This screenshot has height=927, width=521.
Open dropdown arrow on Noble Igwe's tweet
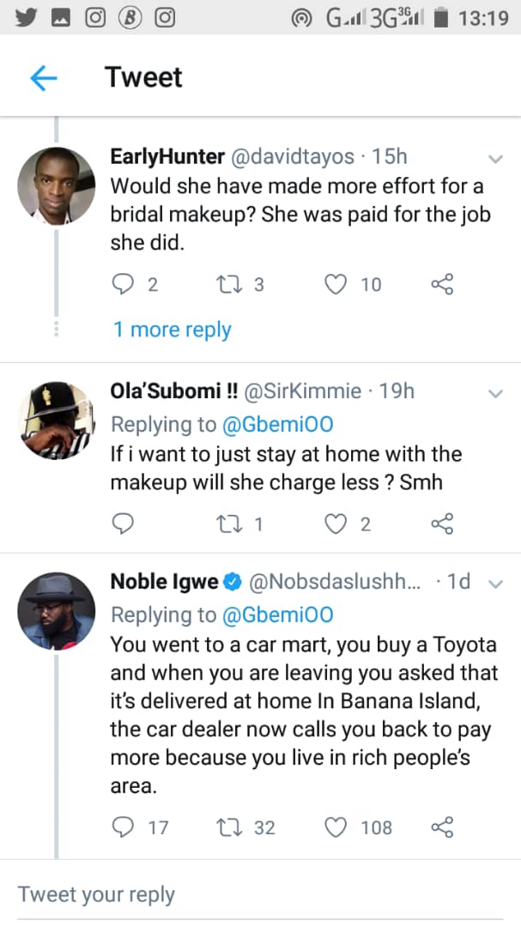pos(495,583)
